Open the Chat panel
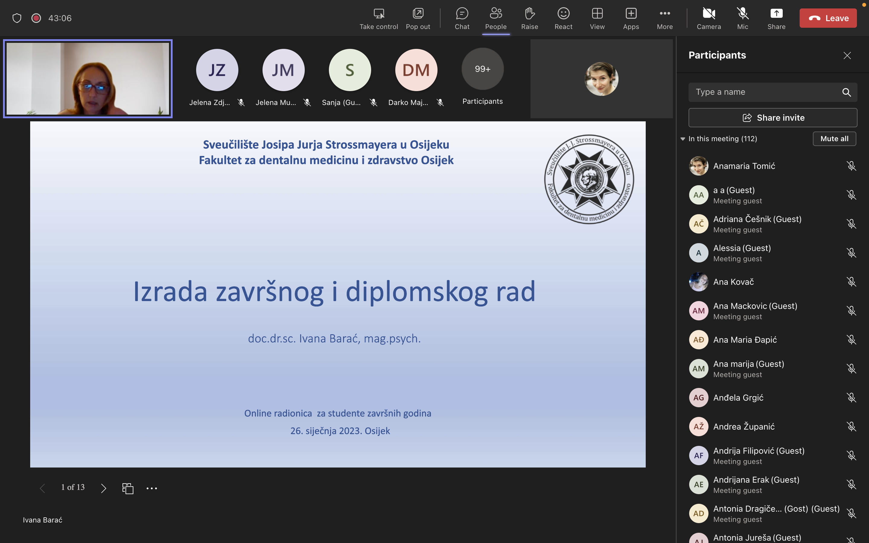This screenshot has height=543, width=869. (462, 18)
